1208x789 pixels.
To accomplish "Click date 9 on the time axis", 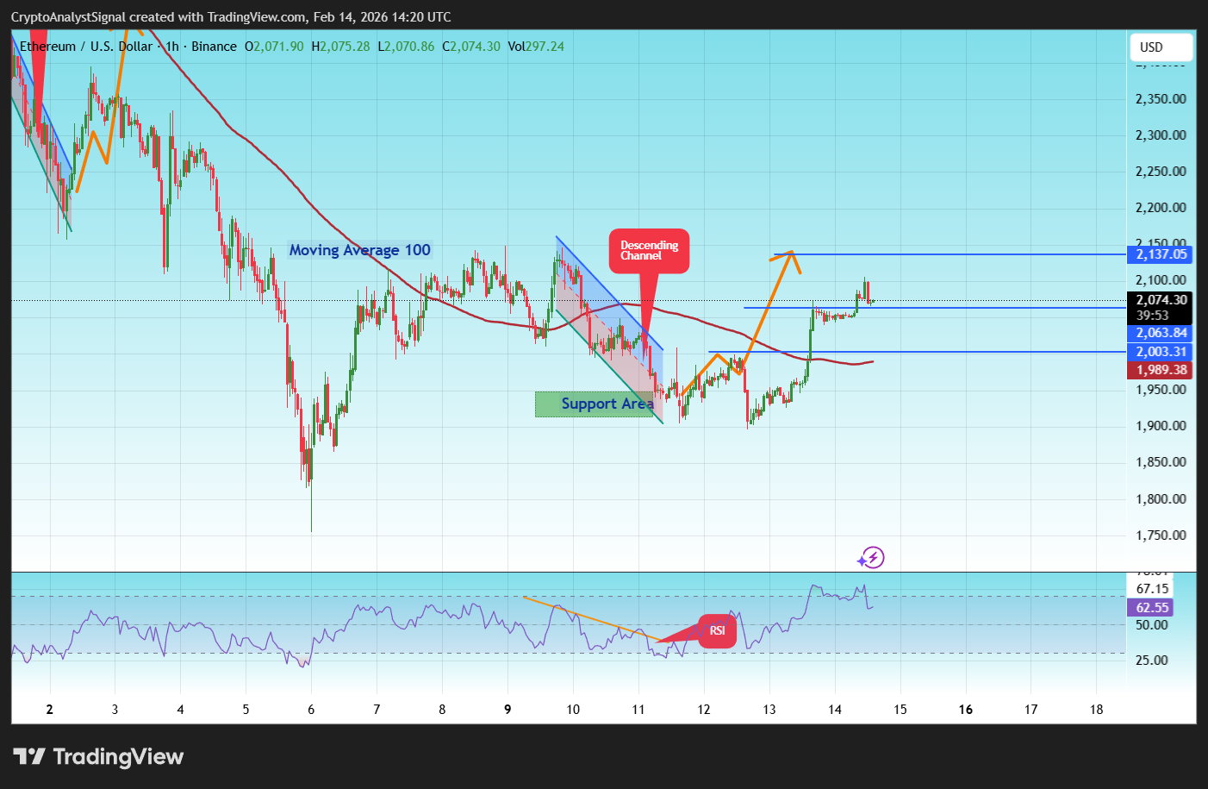I will coord(507,710).
